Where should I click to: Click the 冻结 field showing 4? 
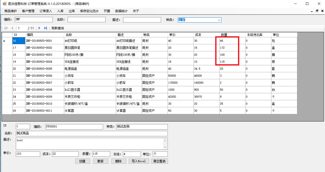(x=132, y=154)
